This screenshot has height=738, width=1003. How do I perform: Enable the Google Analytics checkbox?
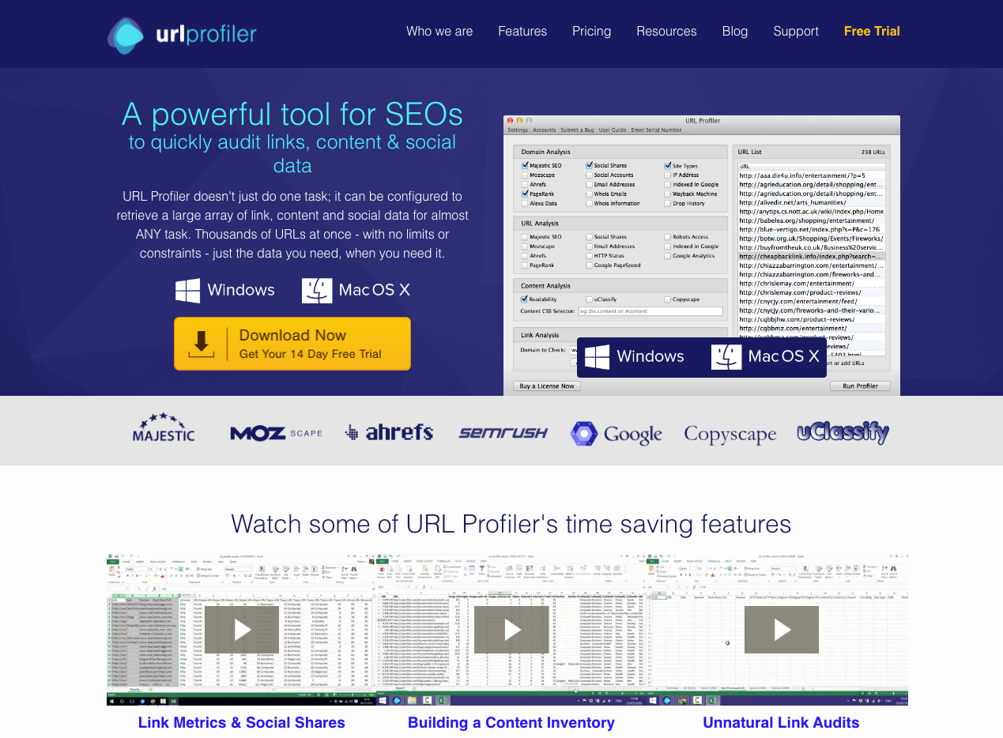(668, 256)
